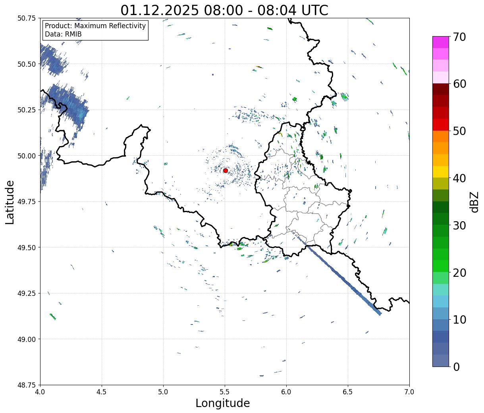
Task: Click the latitude tick label 49.00
Action: pos(27,339)
